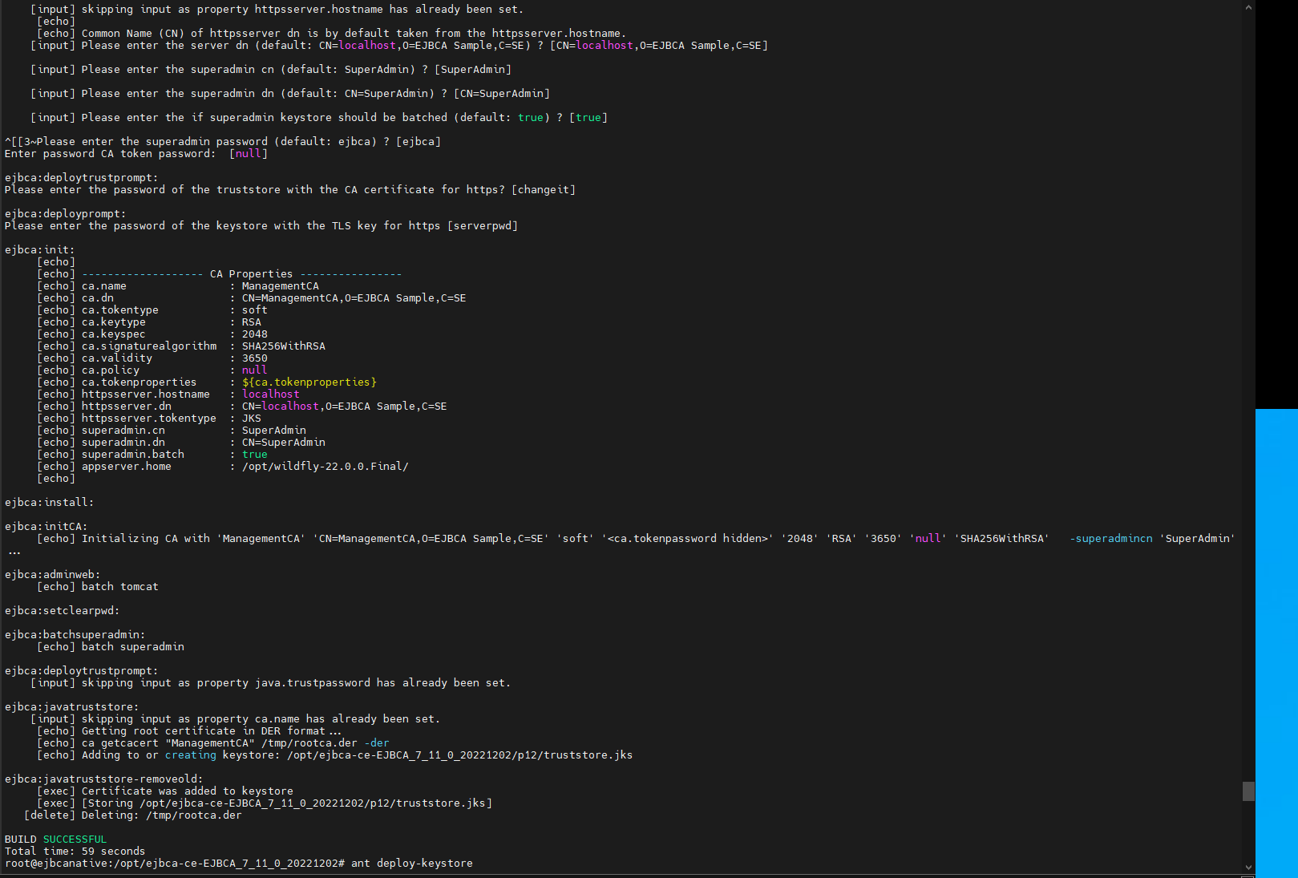This screenshot has width=1298, height=878.
Task: Click the 'ca.name' property row
Action: tap(178, 286)
